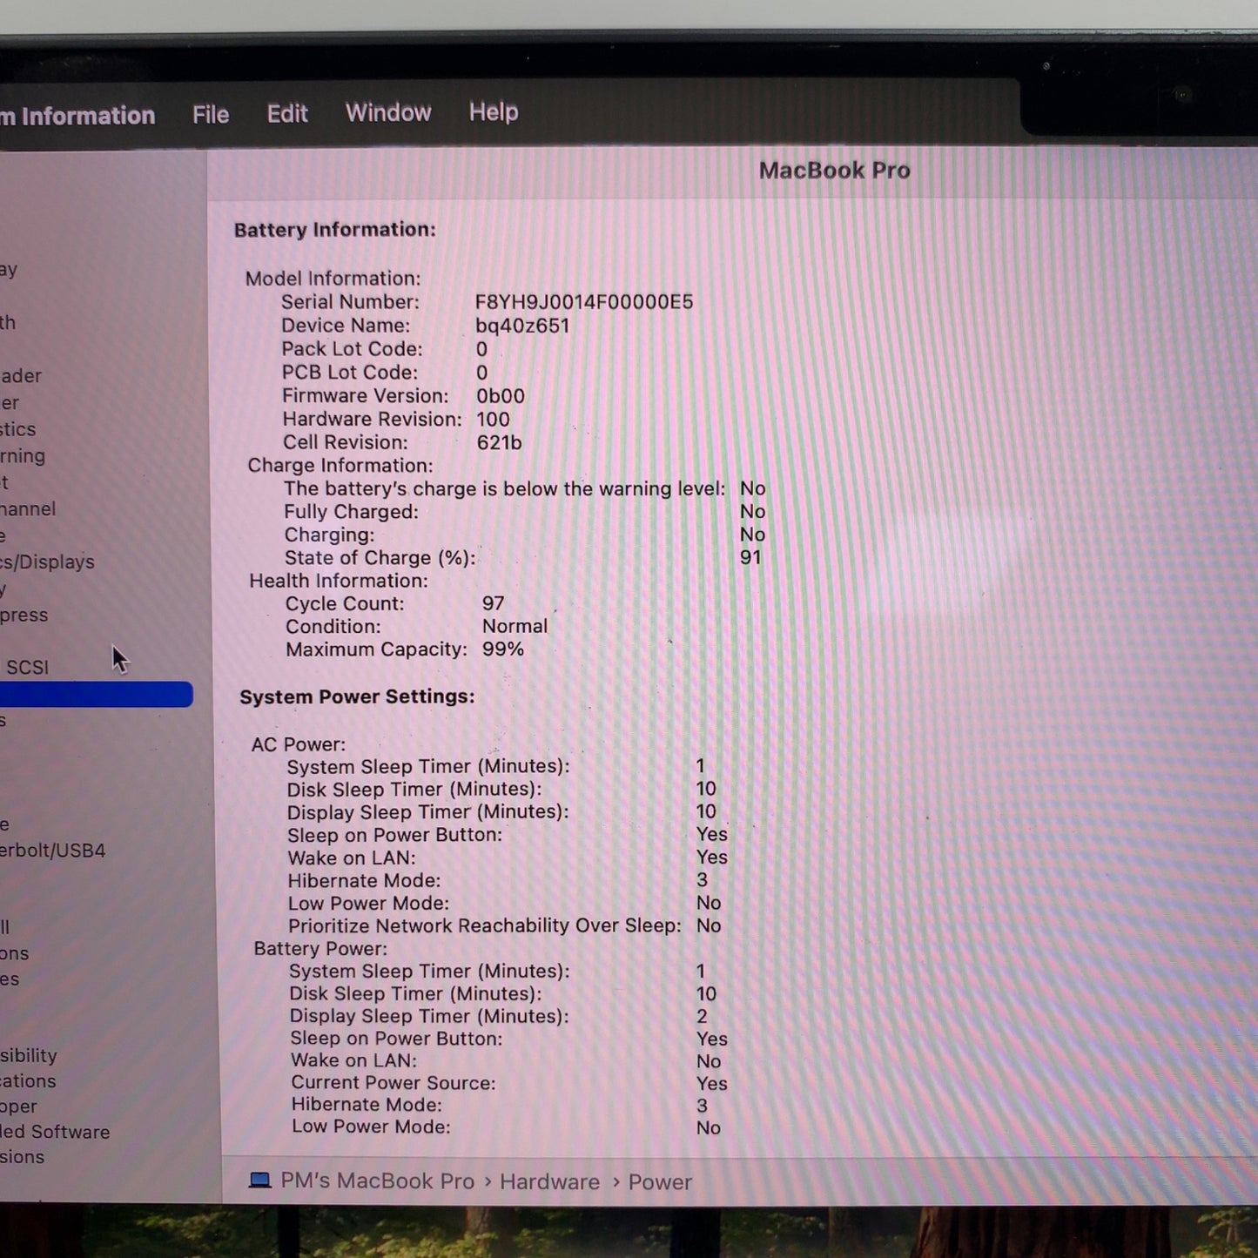Click Battery Power's Hibernate Mode value 3
This screenshot has height=1258, width=1258.
tap(702, 1106)
